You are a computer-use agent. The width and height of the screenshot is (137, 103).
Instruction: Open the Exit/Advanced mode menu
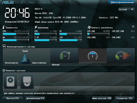click(x=121, y=2)
